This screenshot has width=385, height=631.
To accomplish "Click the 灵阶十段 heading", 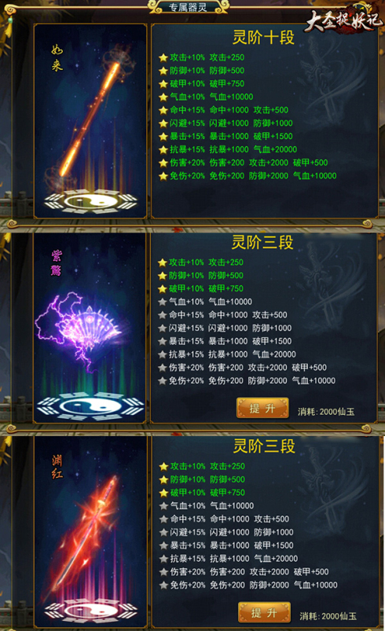I will coord(263,38).
